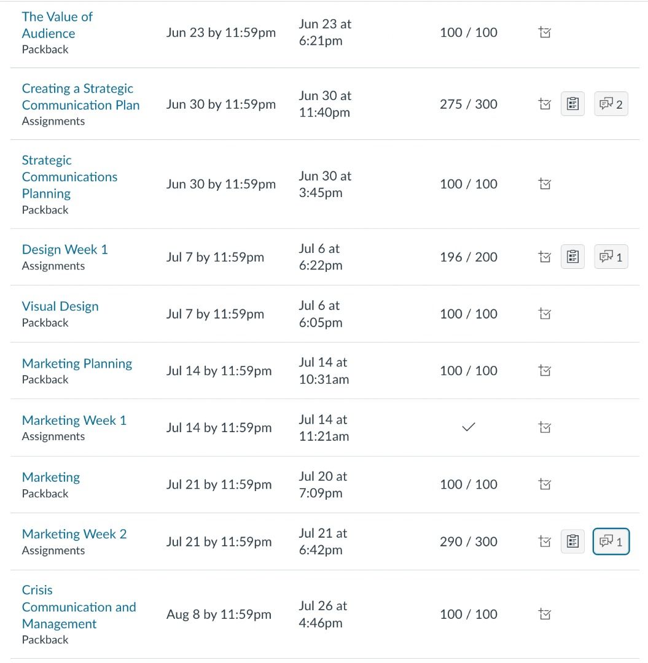Click the submission status icon for Visual Design
Screen dimensions: 648x663
click(x=544, y=314)
